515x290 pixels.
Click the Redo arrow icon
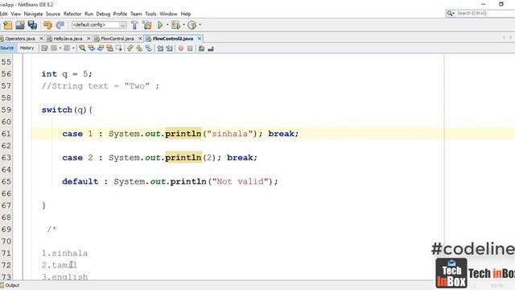tap(60, 25)
